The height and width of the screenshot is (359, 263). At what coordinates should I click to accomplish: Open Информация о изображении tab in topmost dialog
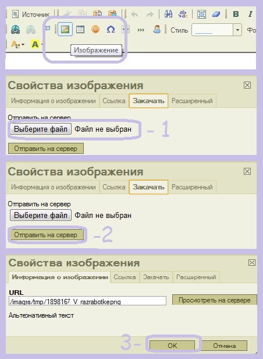53,101
